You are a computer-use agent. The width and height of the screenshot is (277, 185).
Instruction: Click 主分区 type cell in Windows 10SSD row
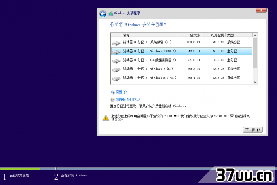coord(232,51)
